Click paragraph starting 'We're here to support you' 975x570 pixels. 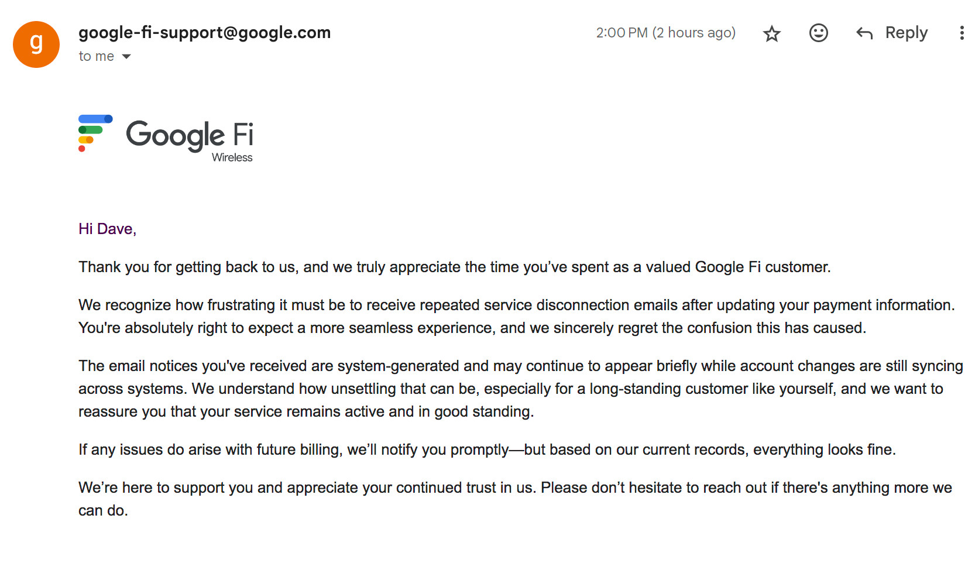click(x=515, y=499)
